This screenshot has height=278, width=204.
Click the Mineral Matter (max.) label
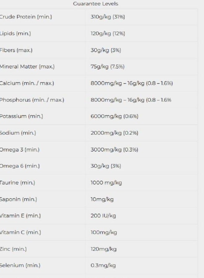[27, 67]
